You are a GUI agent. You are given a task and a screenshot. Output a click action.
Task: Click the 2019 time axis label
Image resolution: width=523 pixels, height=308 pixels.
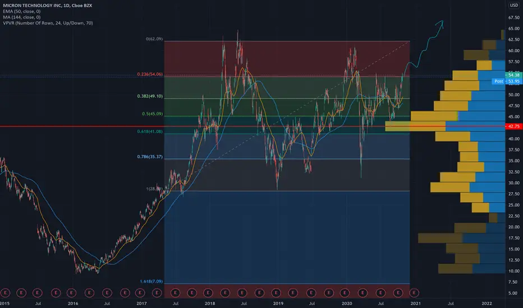(x=278, y=304)
